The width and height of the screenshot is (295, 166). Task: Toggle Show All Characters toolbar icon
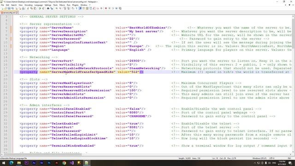coord(77,8)
